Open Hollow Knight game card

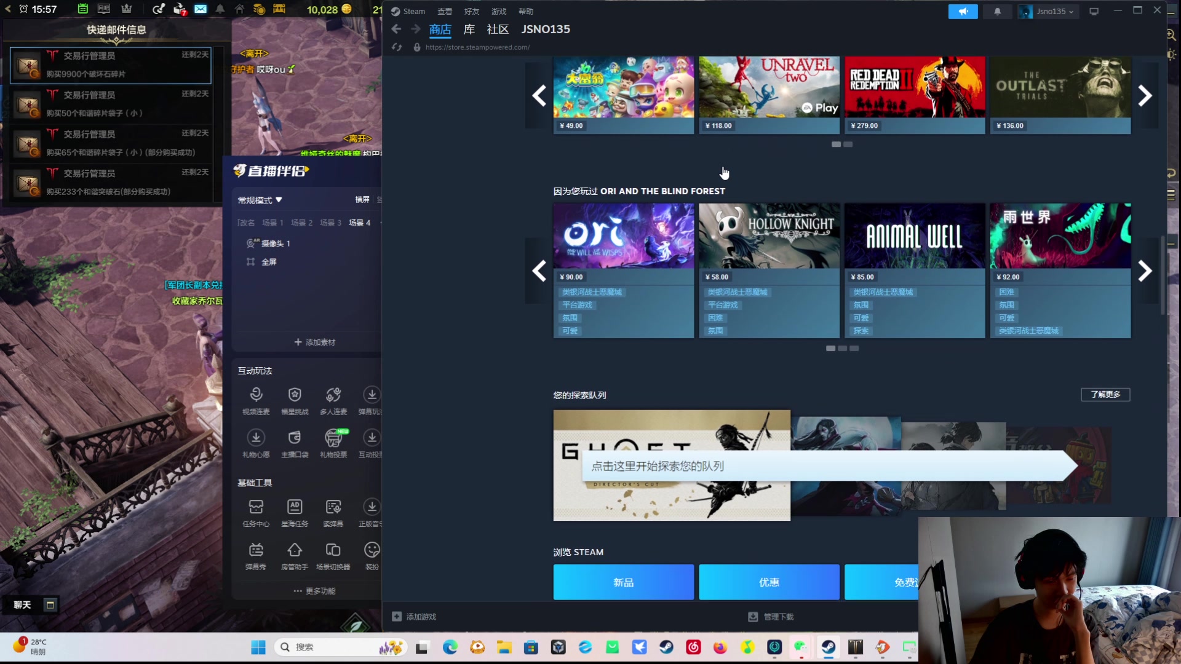click(769, 271)
